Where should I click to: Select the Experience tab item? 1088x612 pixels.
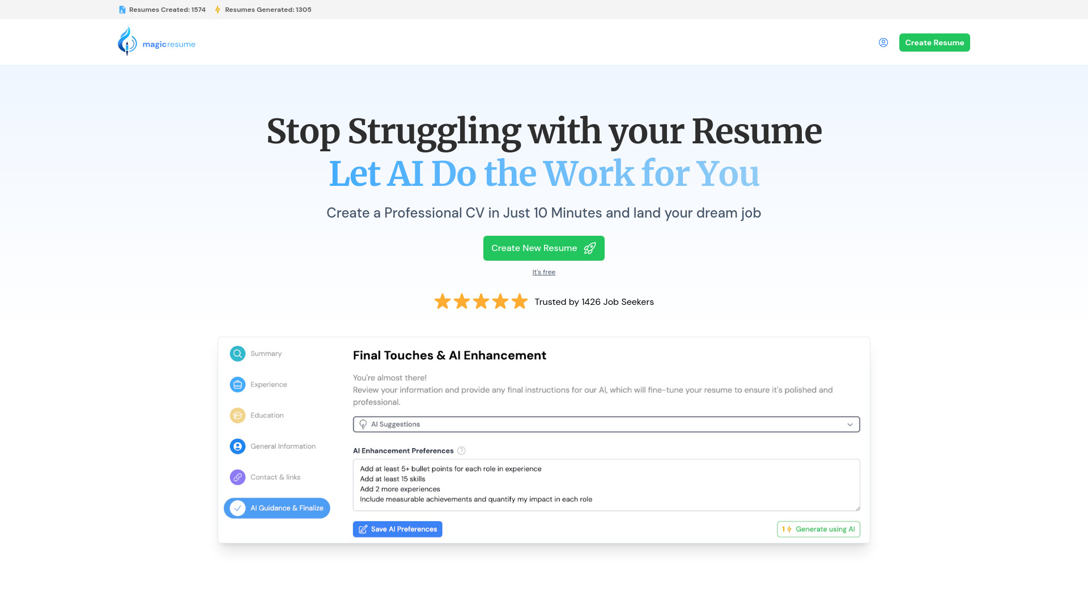coord(268,384)
